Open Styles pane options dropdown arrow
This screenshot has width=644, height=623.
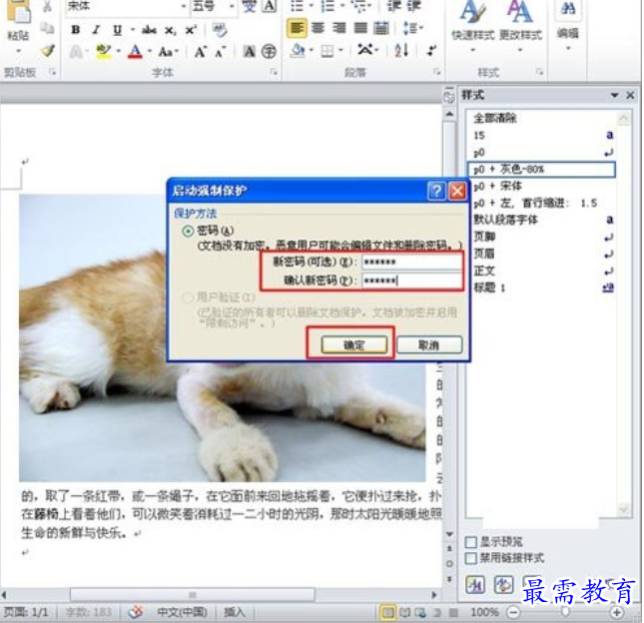point(614,96)
